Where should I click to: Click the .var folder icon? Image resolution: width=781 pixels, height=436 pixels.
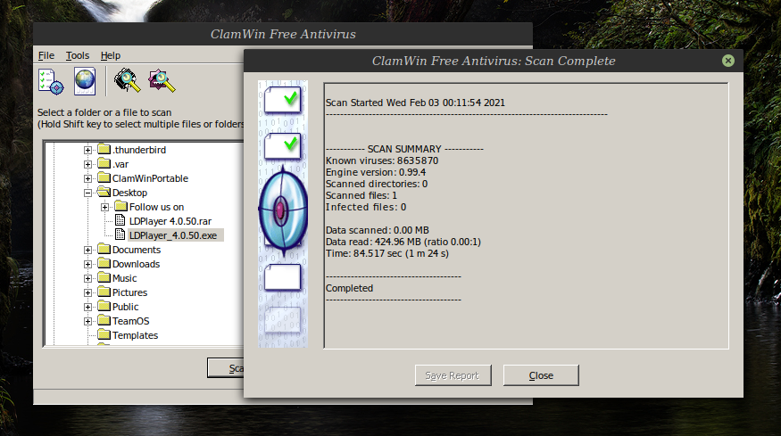(104, 164)
